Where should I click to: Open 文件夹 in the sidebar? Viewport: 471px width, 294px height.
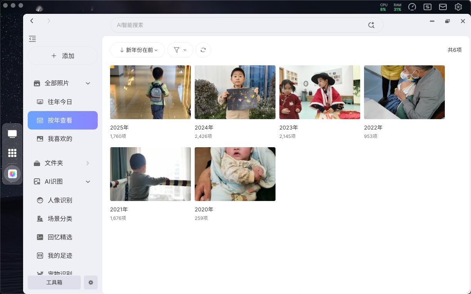click(x=54, y=163)
